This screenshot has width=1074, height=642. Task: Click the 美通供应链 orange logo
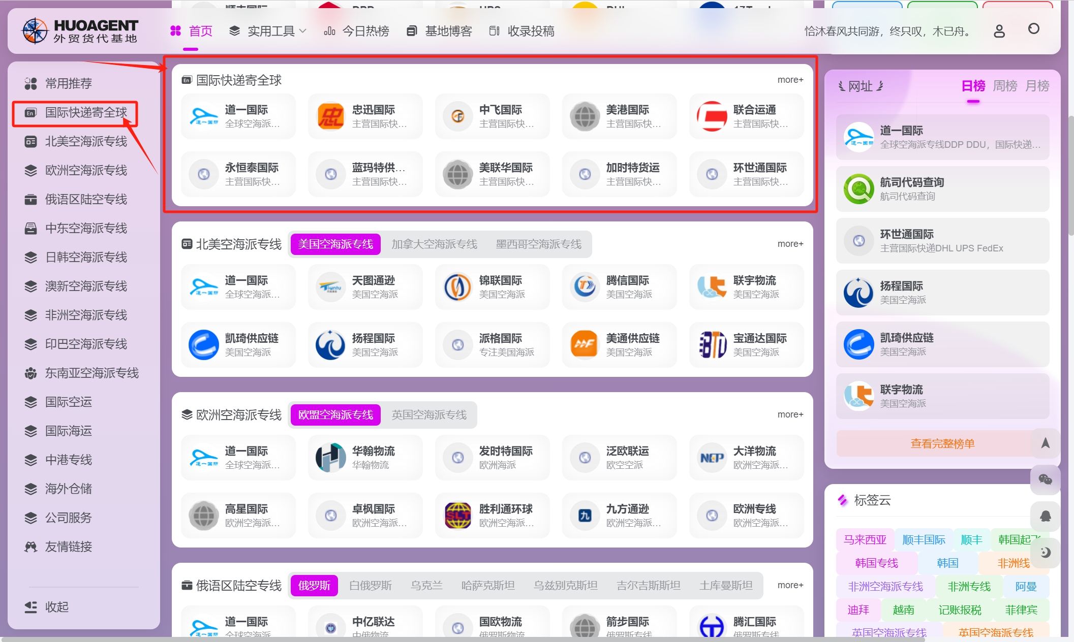pos(585,345)
